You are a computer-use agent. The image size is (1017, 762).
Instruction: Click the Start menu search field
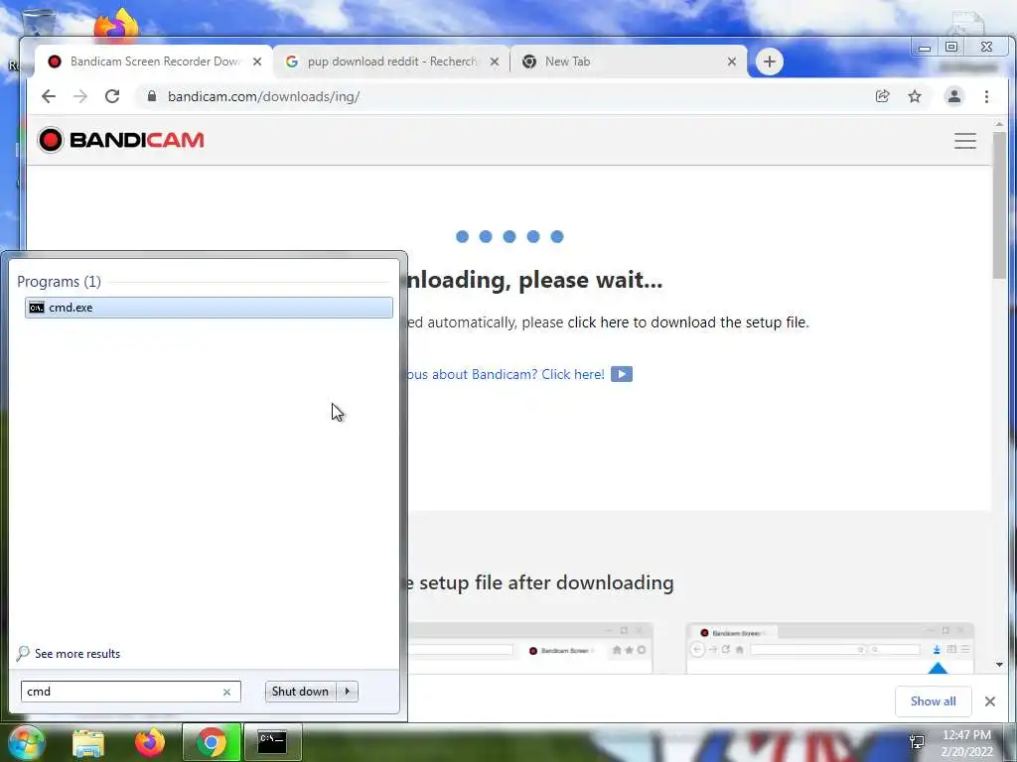point(130,692)
